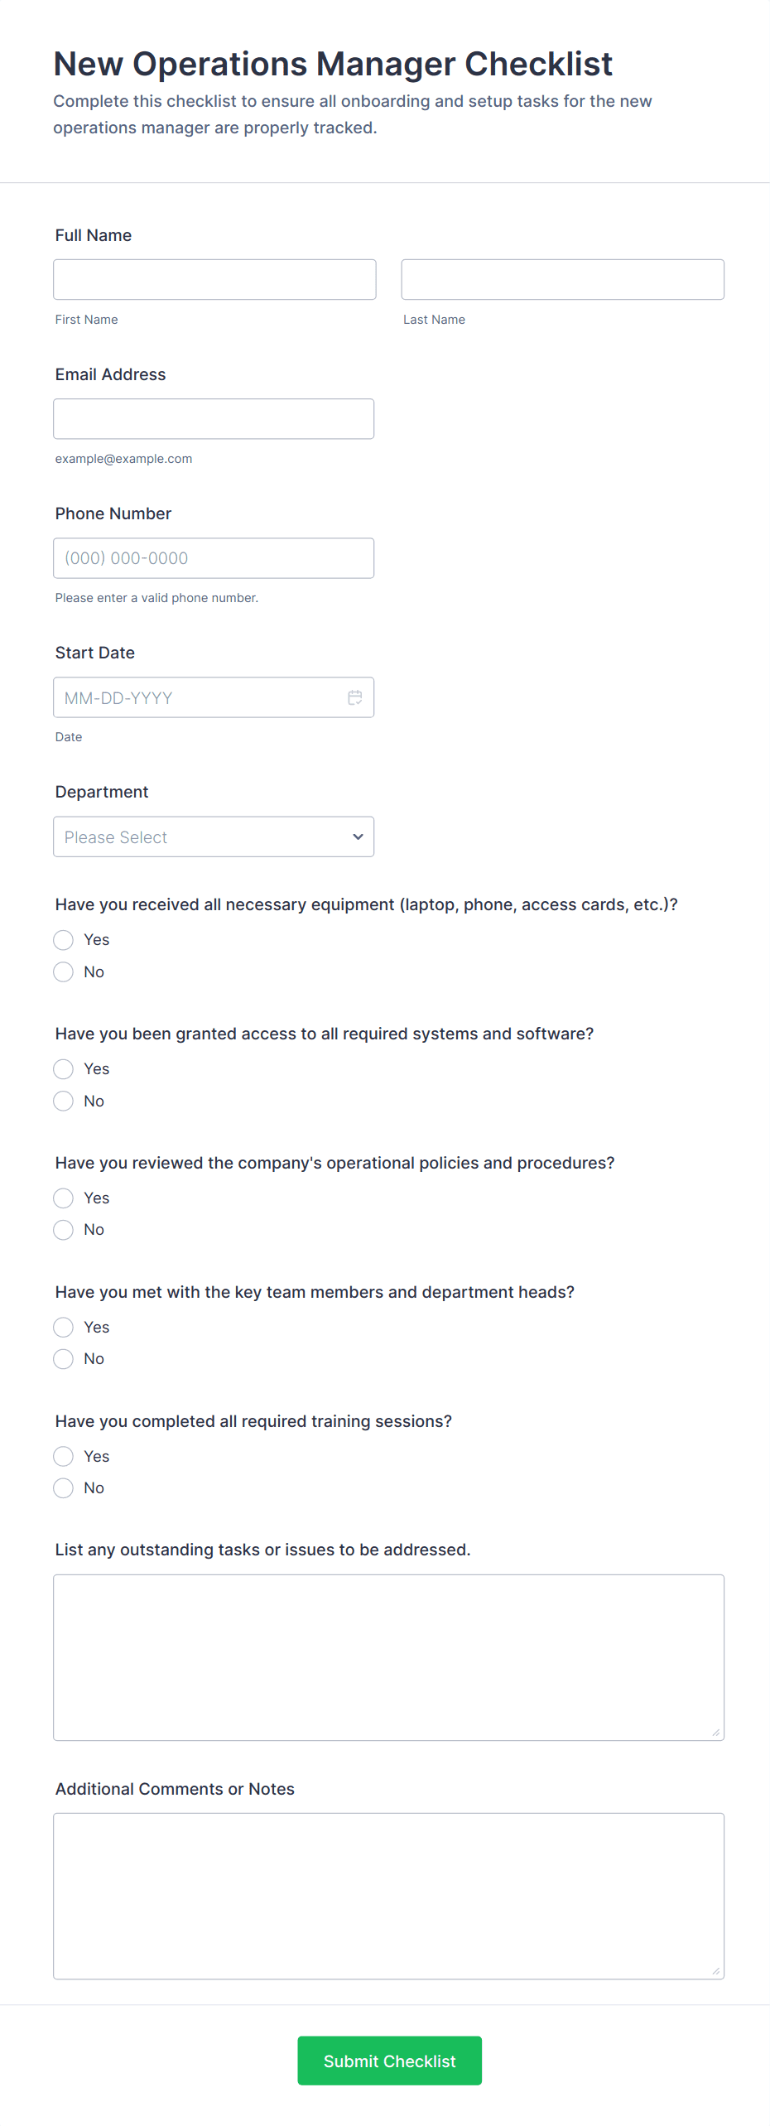770x2126 pixels.
Task: Select Yes for received necessary equipment
Action: tap(64, 940)
